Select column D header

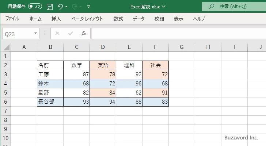click(103, 47)
